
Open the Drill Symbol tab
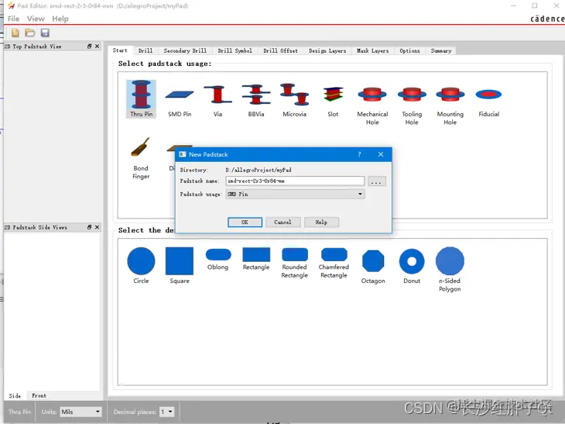click(x=235, y=51)
